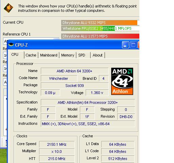Click the red Dhrystone ALU 11573 MIPS bar
174x163 pixels.
click(x=100, y=36)
